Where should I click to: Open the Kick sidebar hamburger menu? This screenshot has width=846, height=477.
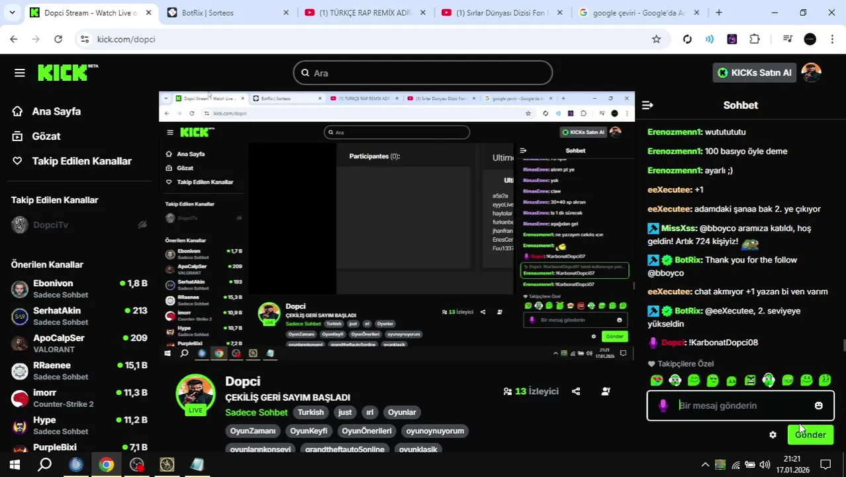coord(19,73)
